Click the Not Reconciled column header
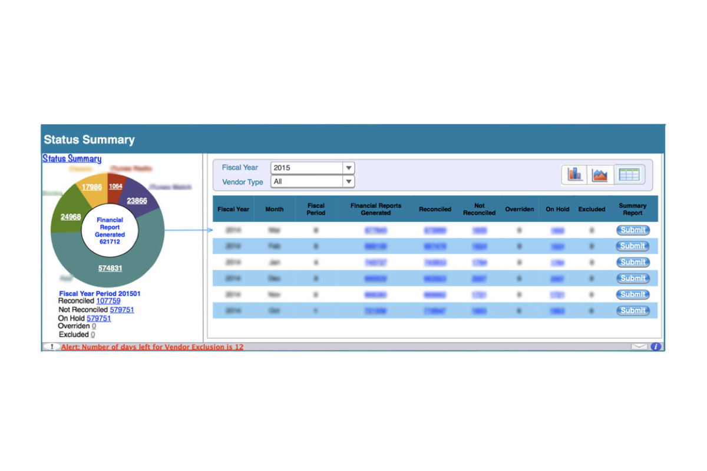Image resolution: width=707 pixels, height=471 pixels. point(480,209)
